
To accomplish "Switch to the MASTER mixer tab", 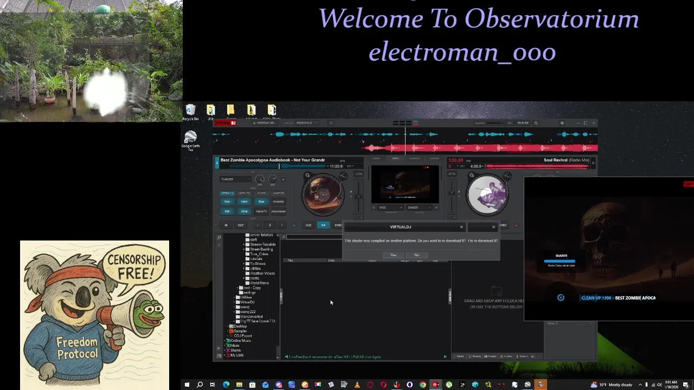I will 434,158.
